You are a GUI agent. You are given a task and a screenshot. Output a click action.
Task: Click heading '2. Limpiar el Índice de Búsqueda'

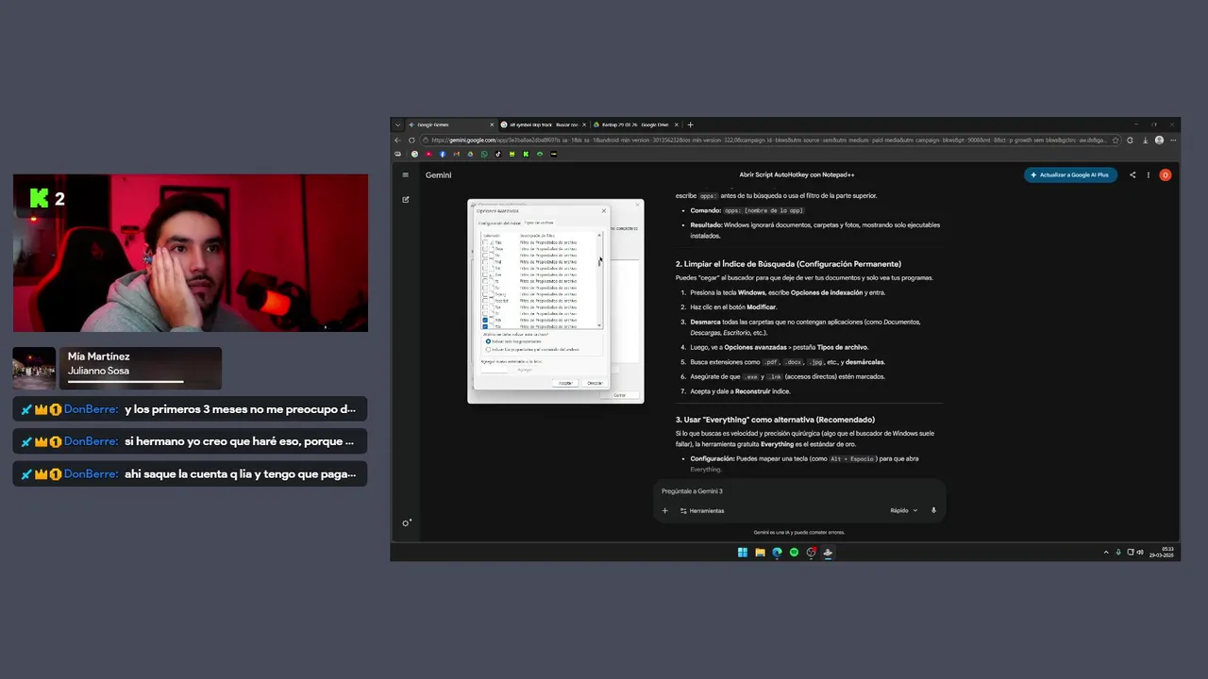click(x=788, y=264)
